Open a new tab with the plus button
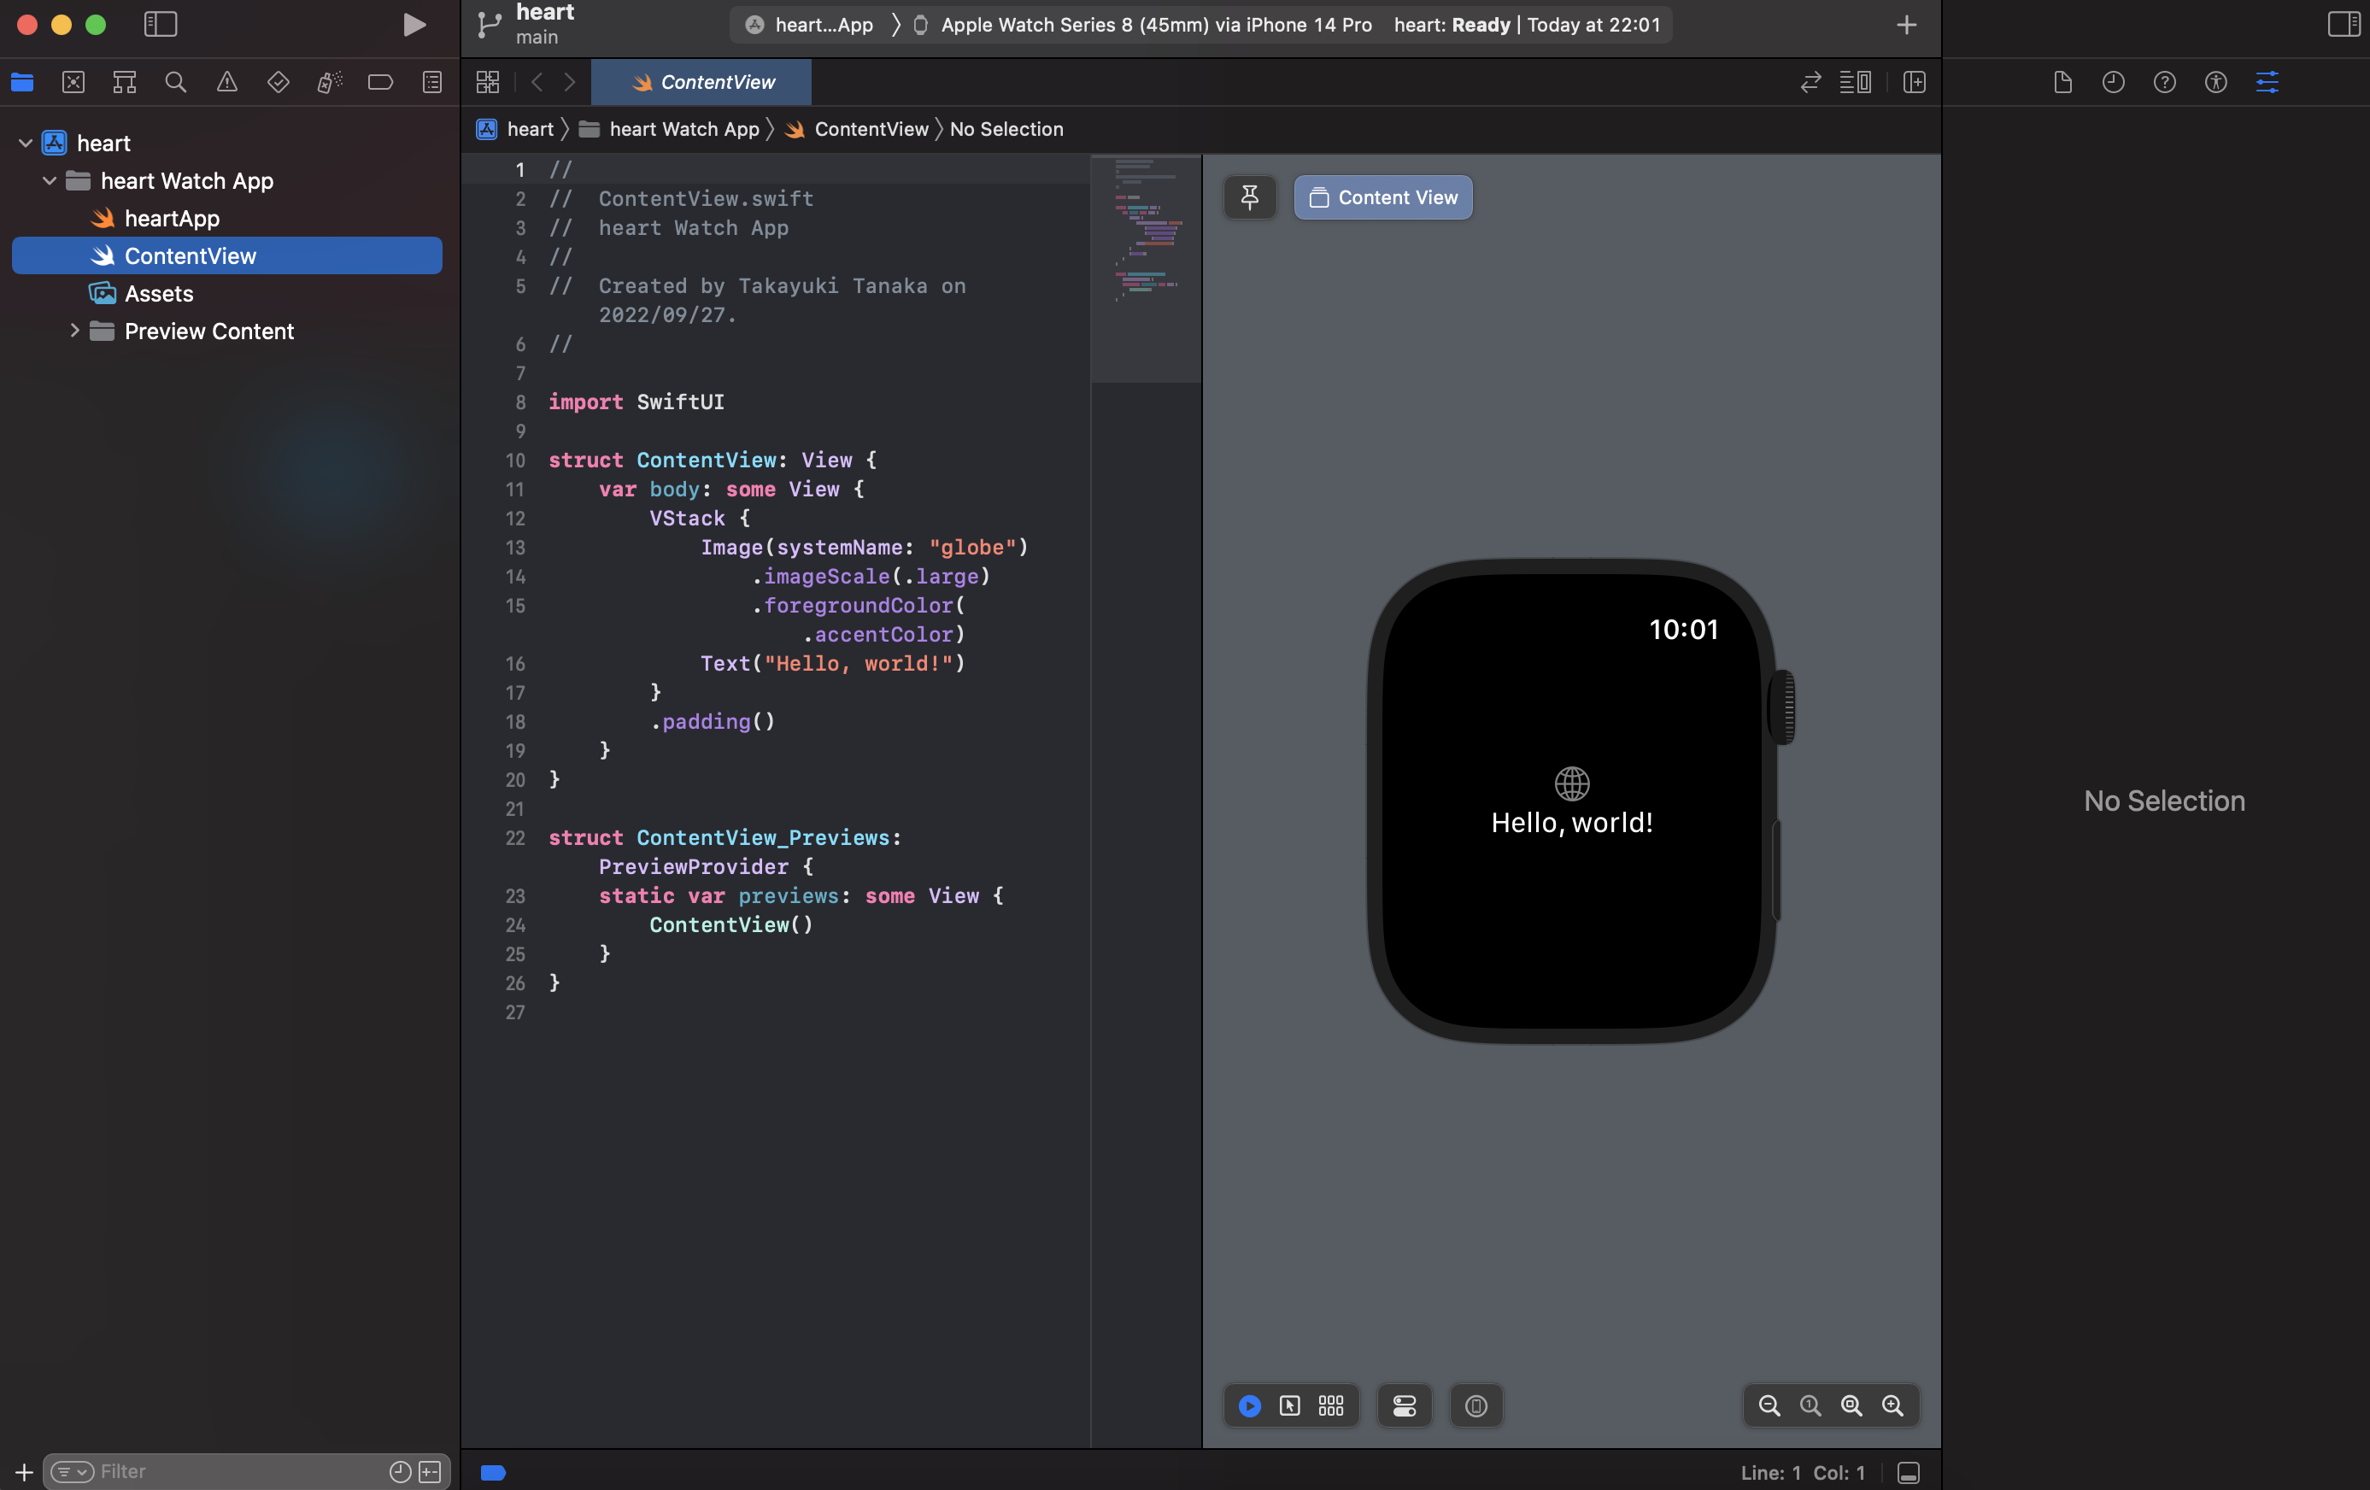 tap(1906, 25)
